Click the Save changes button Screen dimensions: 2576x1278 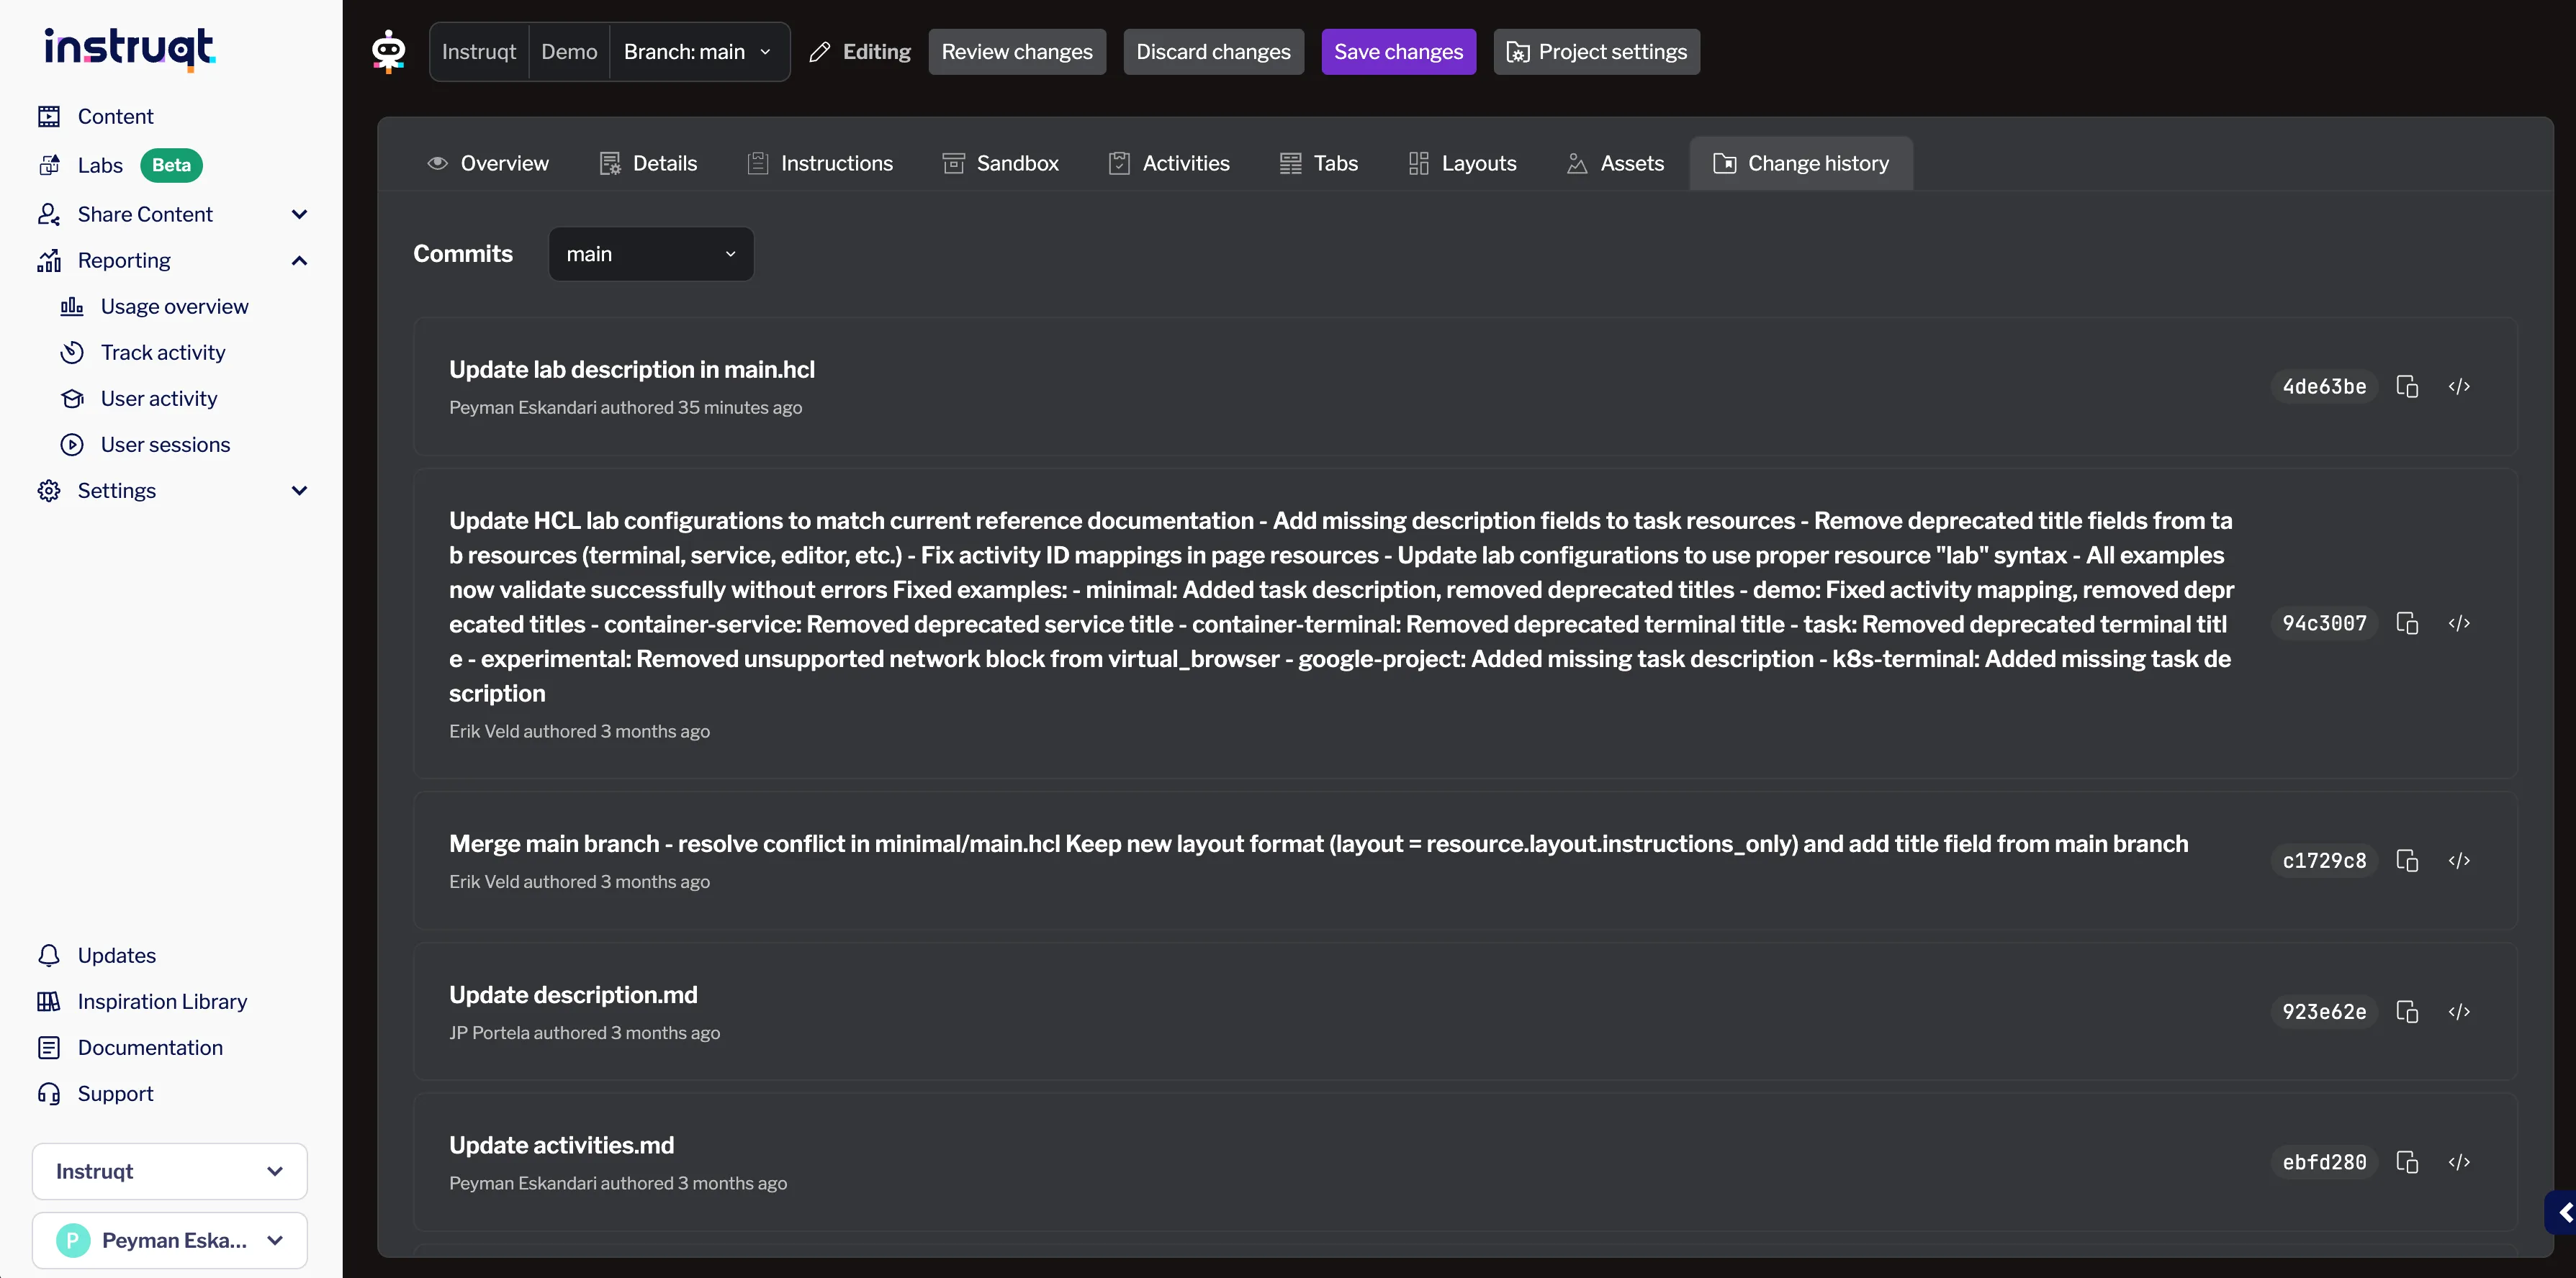point(1398,52)
